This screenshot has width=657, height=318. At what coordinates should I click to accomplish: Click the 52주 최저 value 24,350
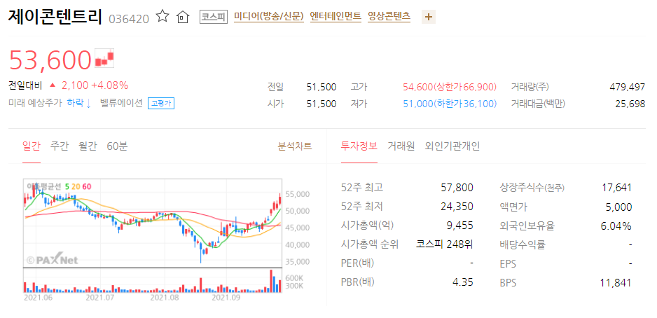457,207
